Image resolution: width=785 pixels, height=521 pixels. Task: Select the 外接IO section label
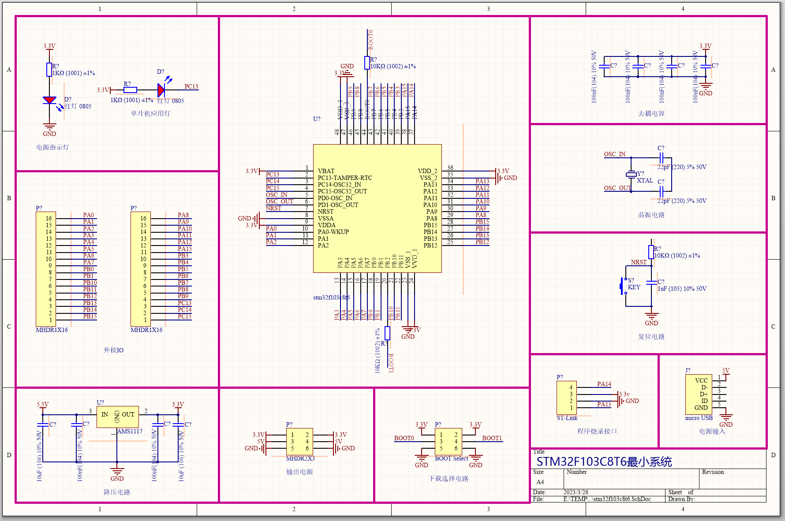pos(113,350)
